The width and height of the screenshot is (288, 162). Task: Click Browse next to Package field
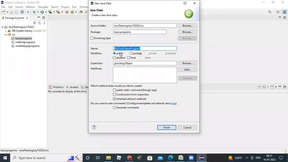(x=187, y=32)
